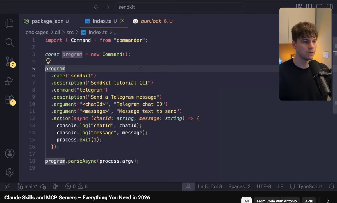Open the Accounts menu icon

pos(10,153)
